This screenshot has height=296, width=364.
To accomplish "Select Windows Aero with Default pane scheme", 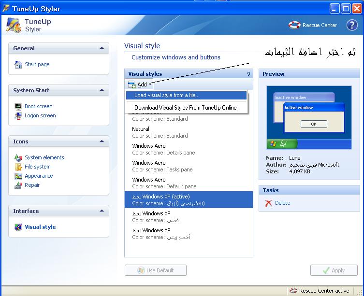I will point(189,183).
